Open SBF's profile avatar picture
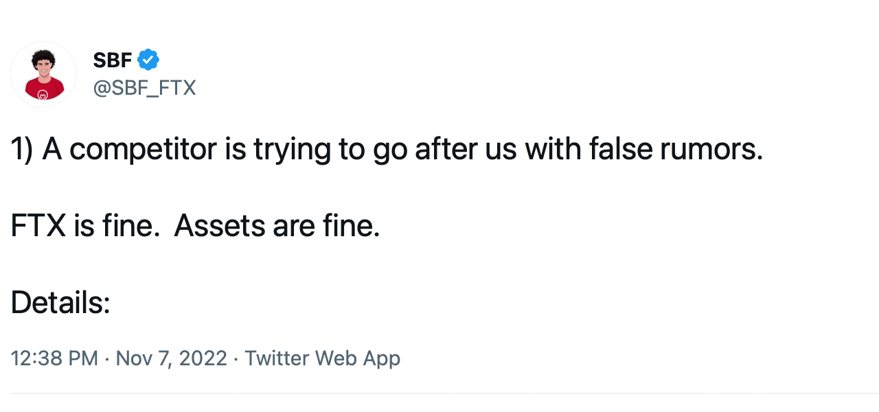Viewport: 879px width, 412px height. tap(43, 73)
